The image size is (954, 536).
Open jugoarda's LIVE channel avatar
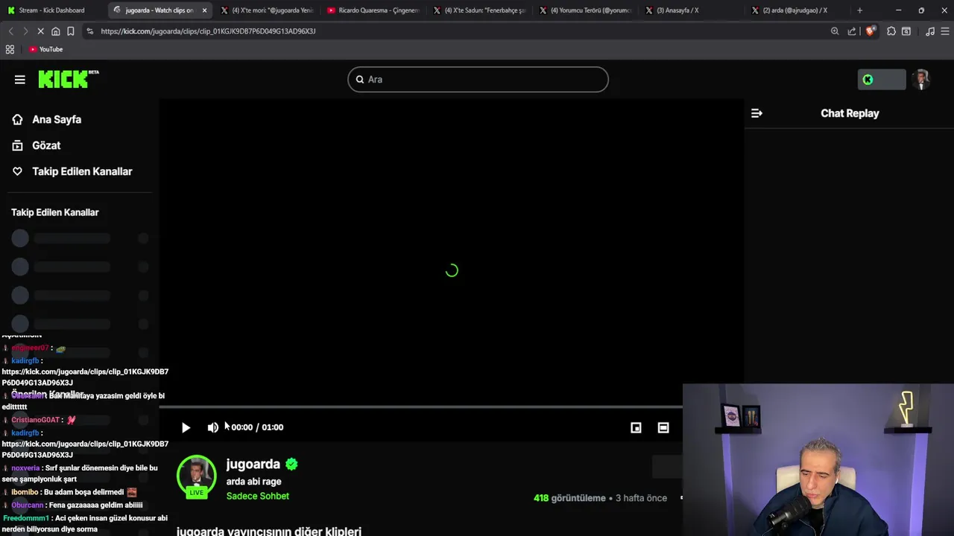[197, 476]
